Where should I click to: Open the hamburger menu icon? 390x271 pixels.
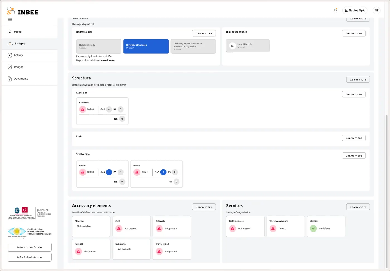click(x=10, y=19)
